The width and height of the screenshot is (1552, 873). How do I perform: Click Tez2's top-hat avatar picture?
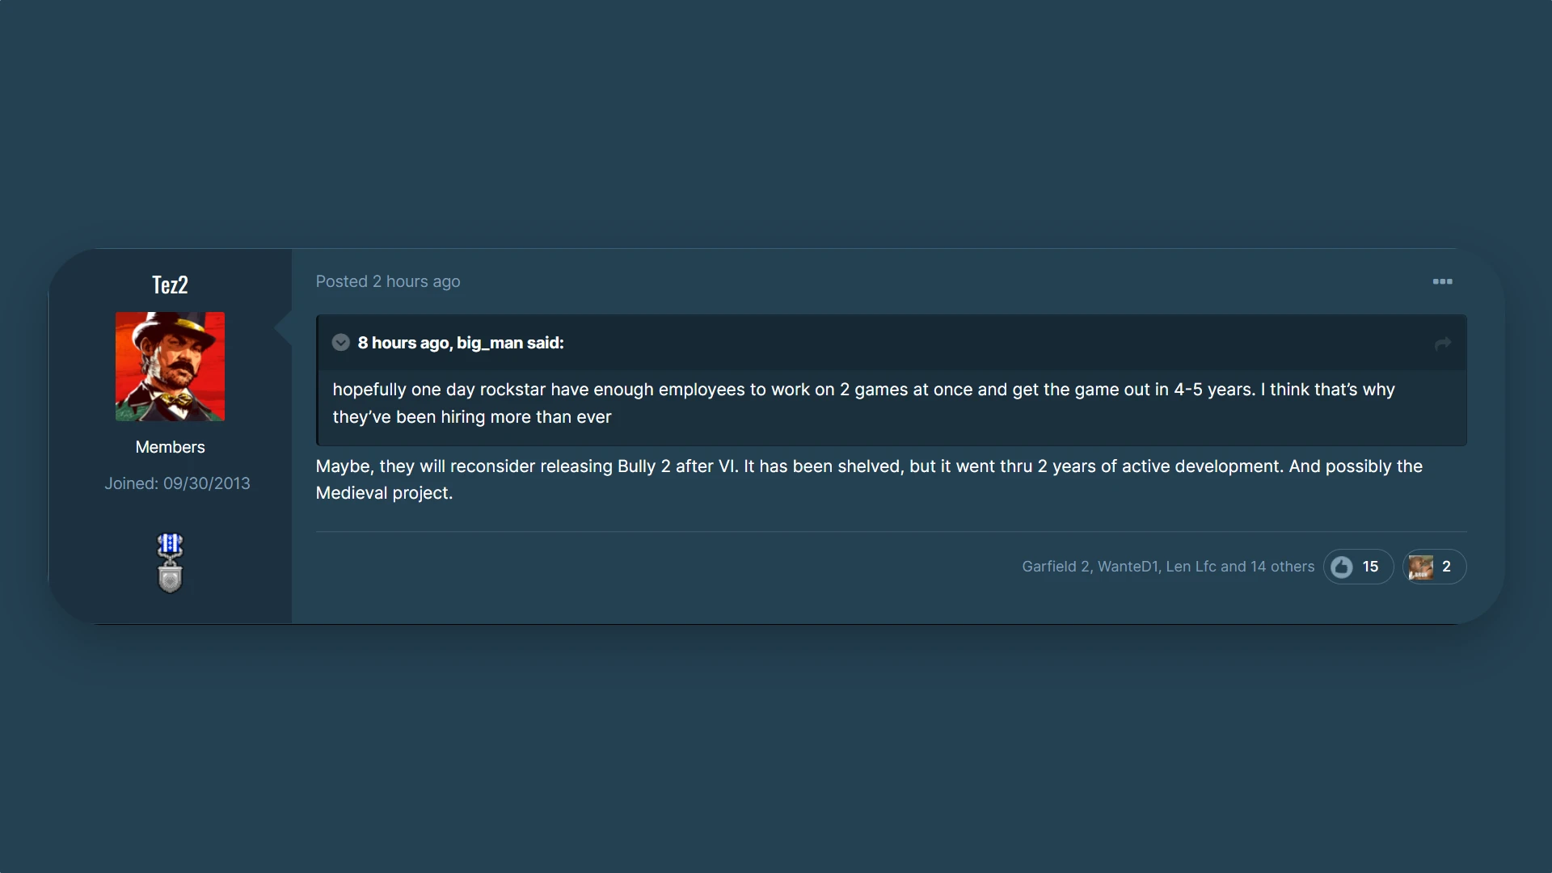point(170,366)
